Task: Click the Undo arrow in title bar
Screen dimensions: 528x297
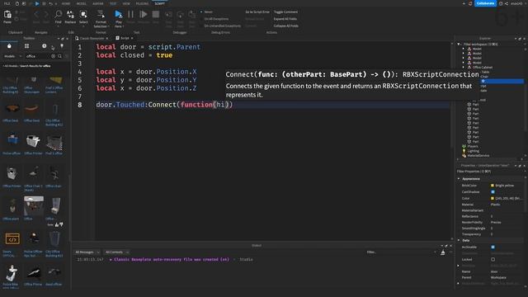Action: (x=51, y=3)
